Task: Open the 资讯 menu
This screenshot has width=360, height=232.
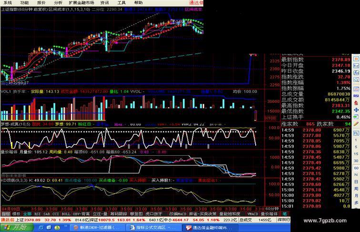Action: point(104,2)
